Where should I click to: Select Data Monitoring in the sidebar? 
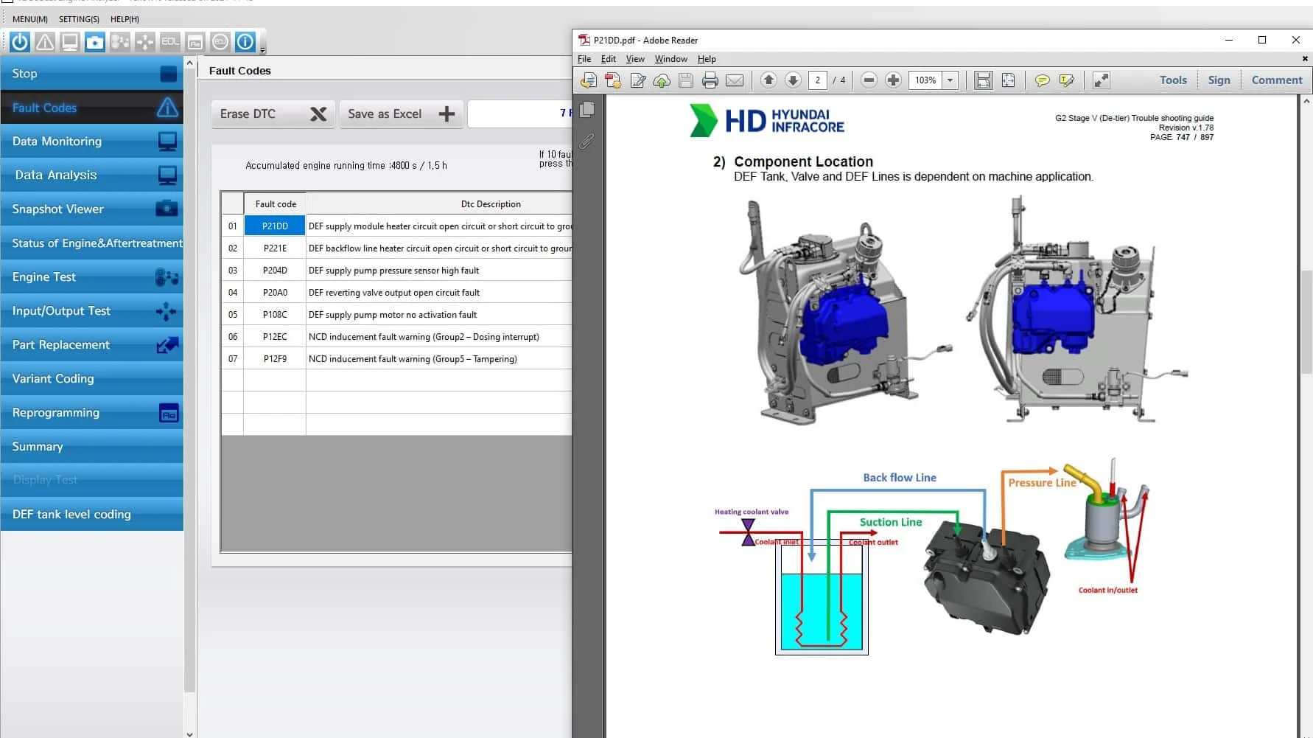pos(92,142)
